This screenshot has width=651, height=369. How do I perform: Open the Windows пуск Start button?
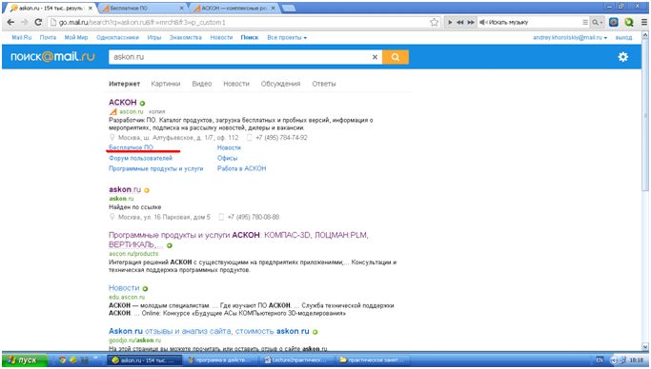25,359
